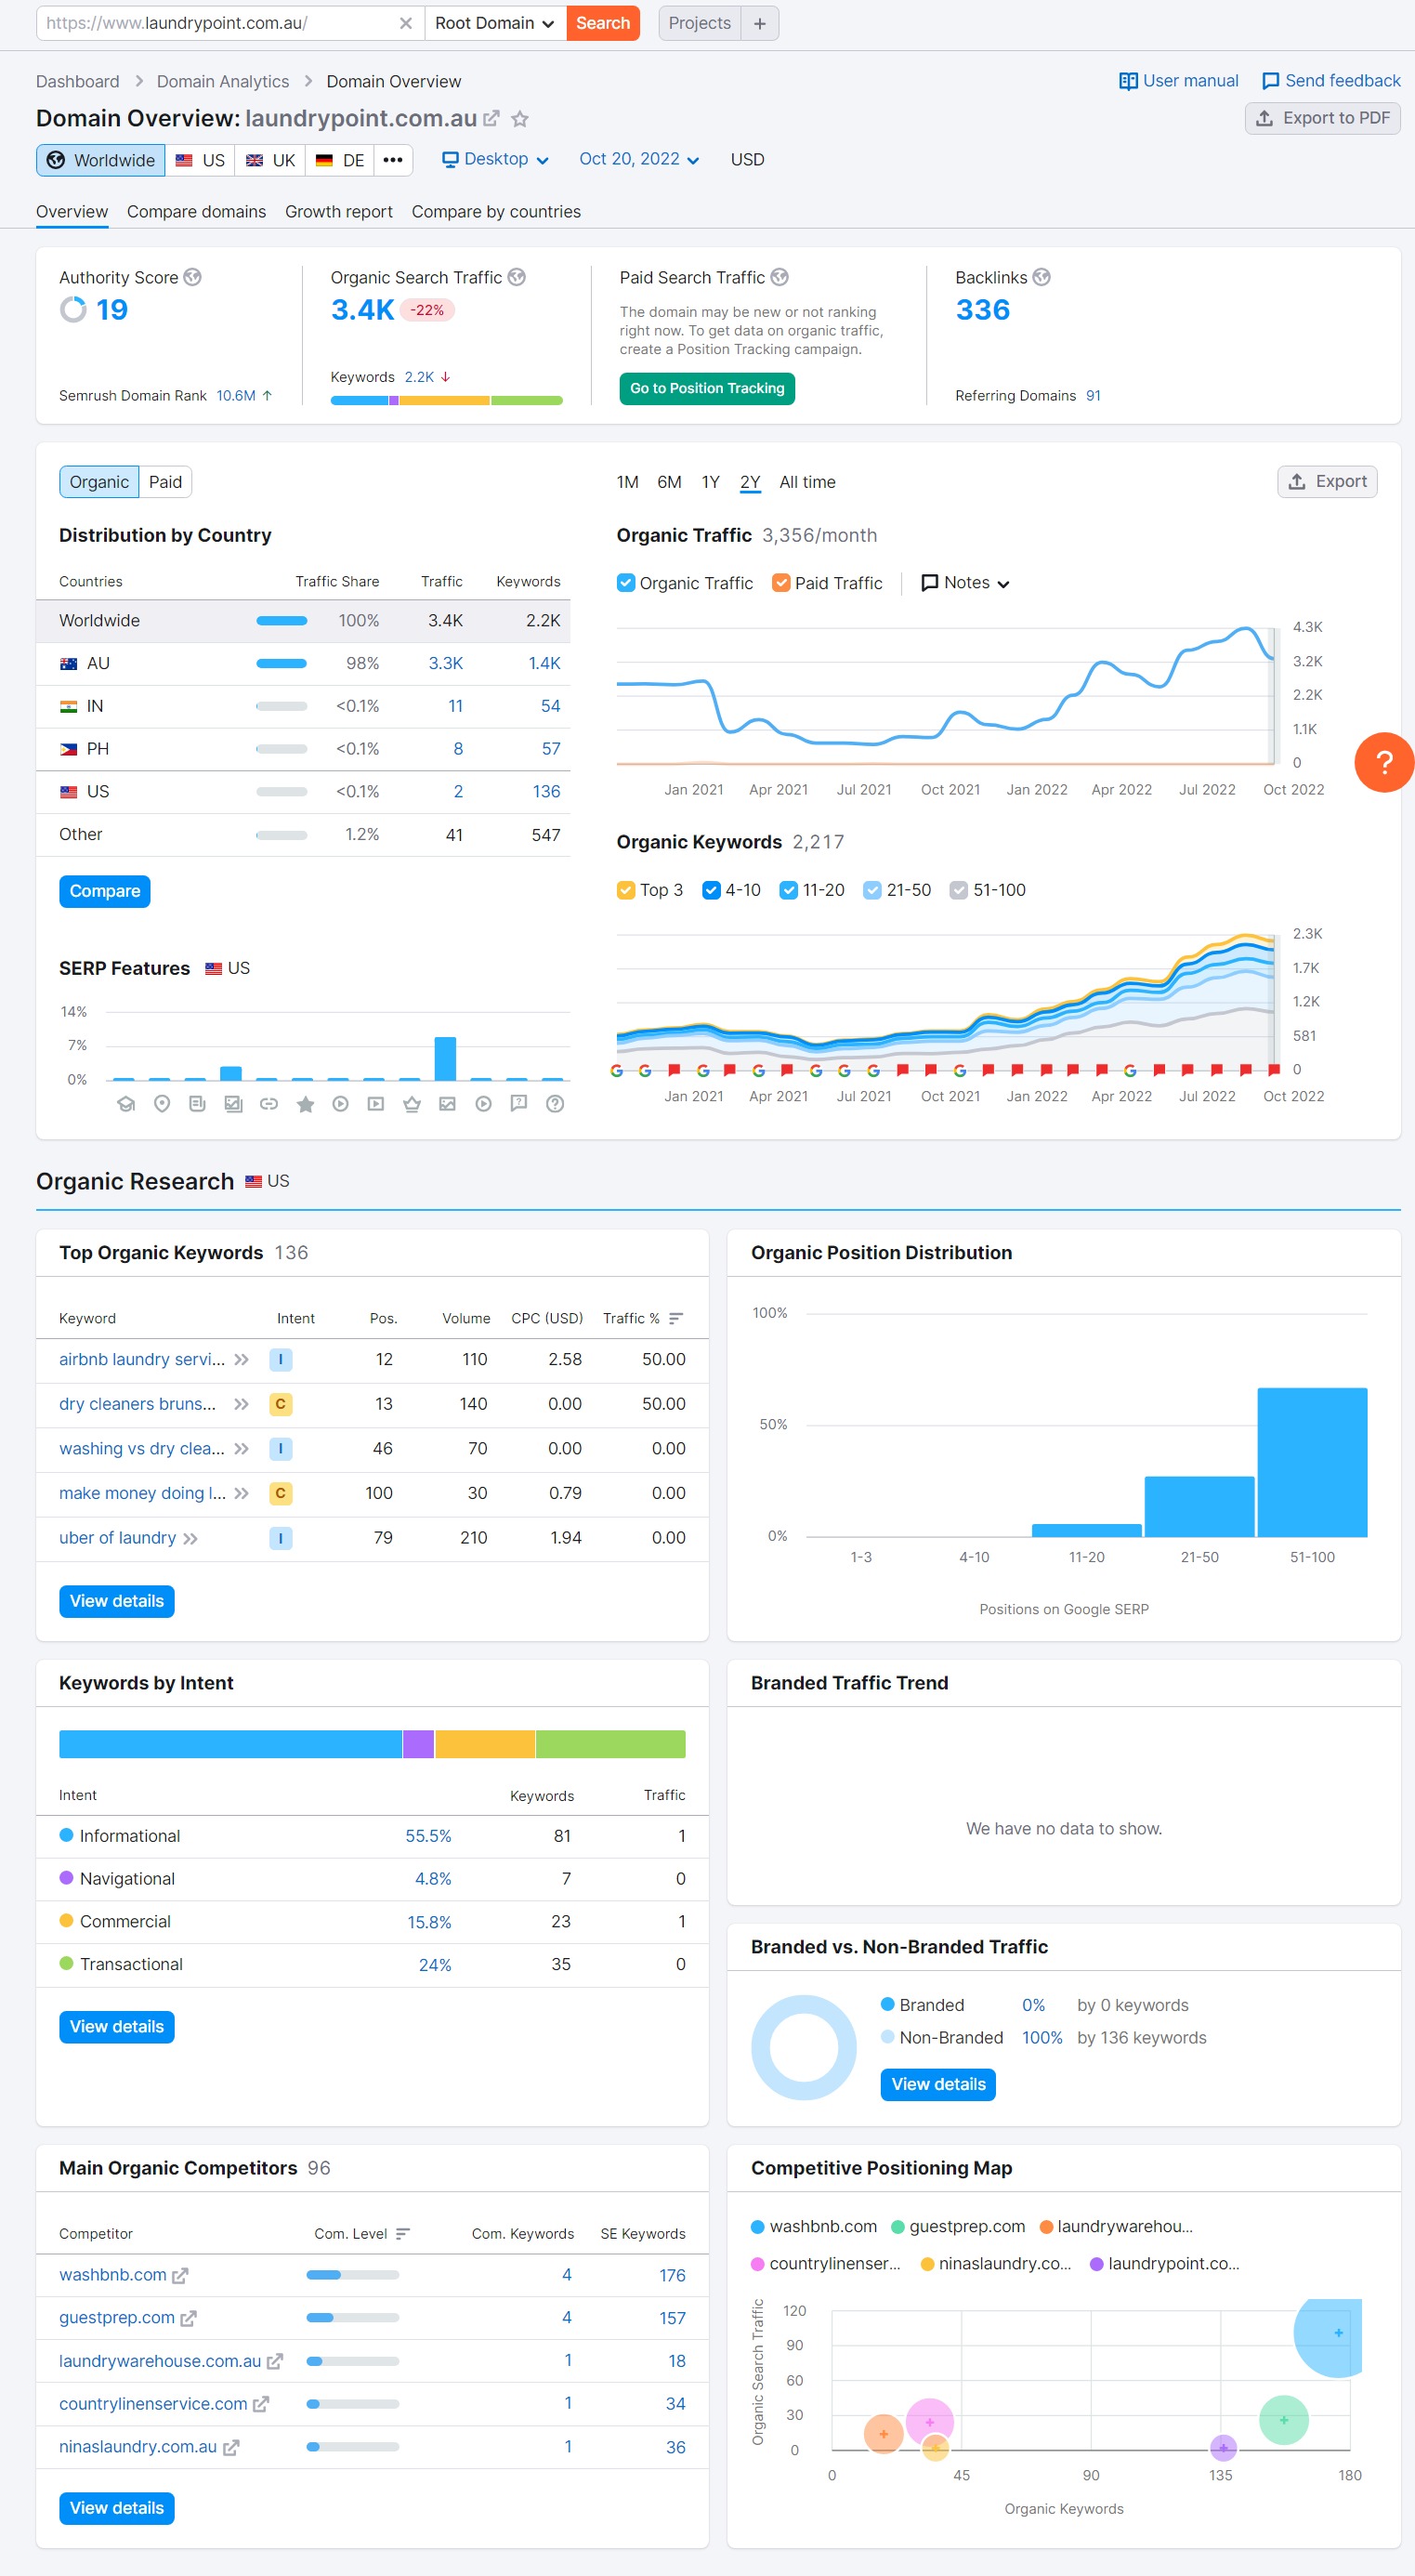The height and width of the screenshot is (2576, 1415).
Task: Open laundrypoint.com.au external link icon in title
Action: 491,119
